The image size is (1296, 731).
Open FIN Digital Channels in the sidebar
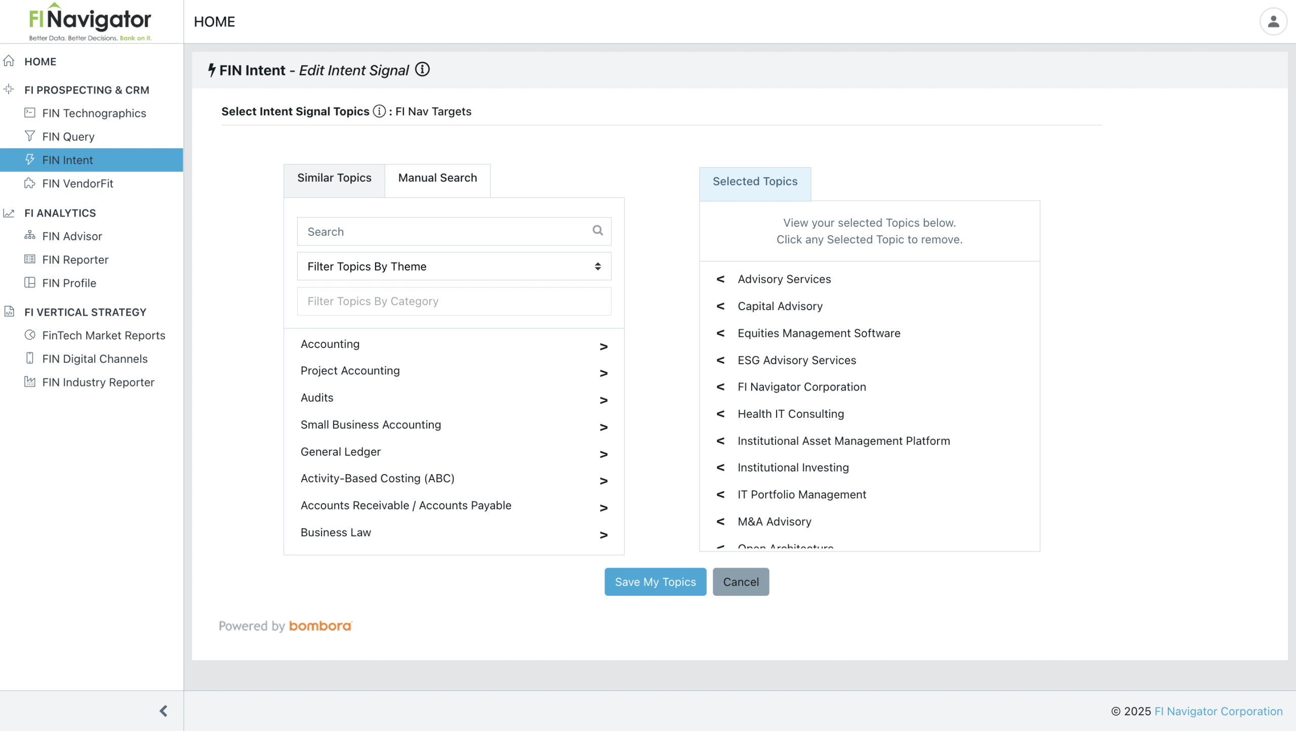(x=95, y=359)
